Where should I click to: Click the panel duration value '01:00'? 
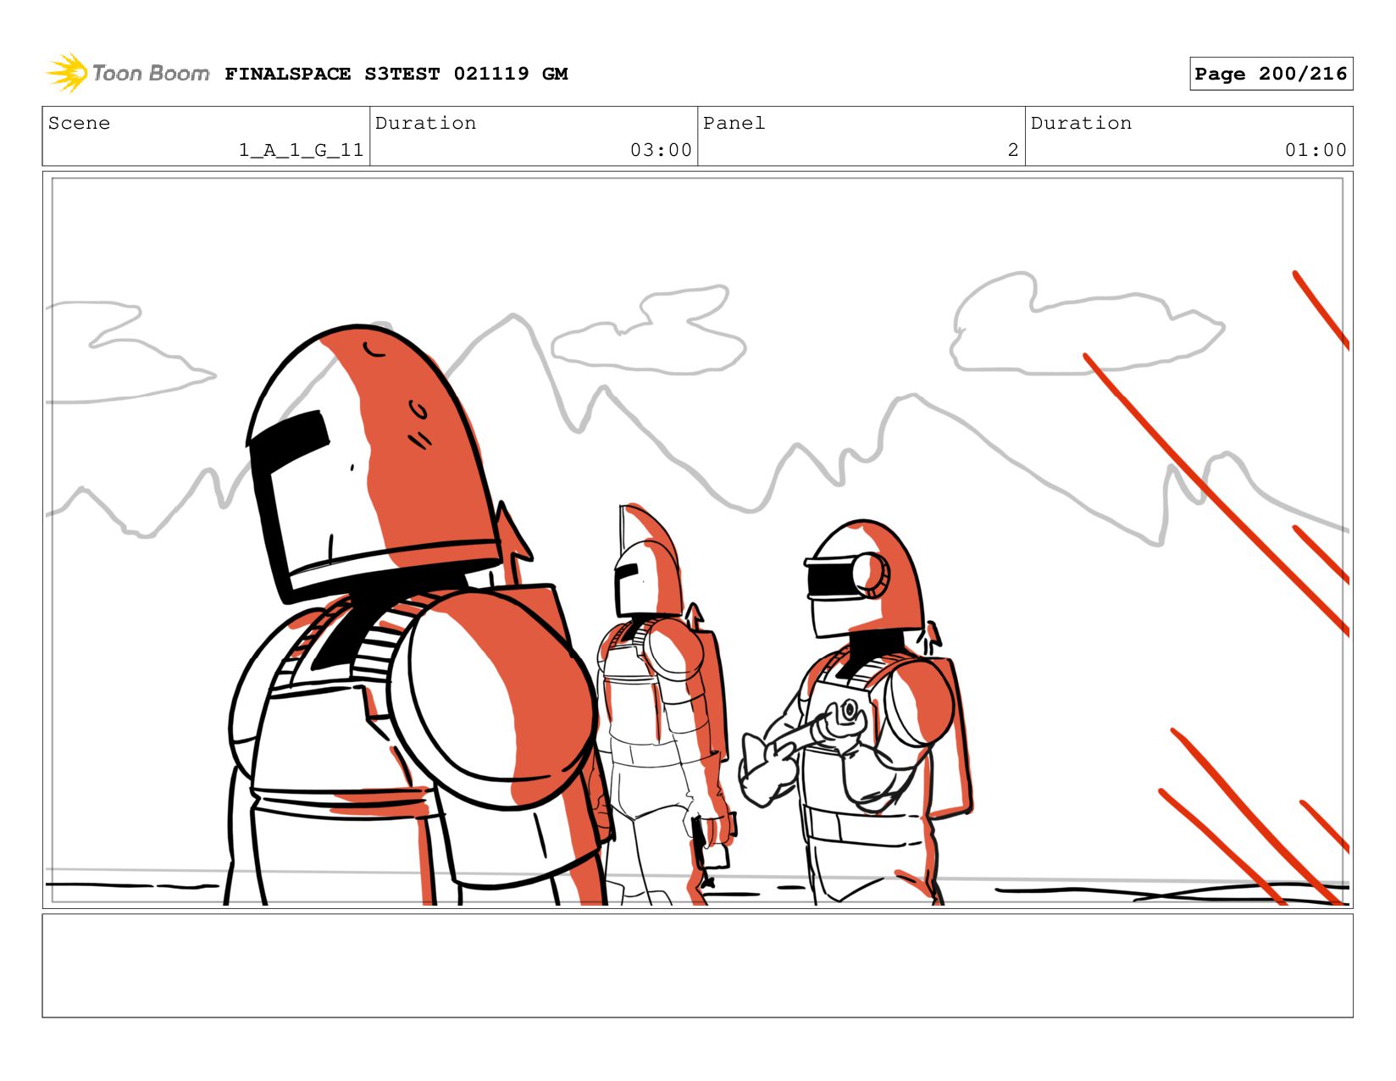click(1316, 150)
